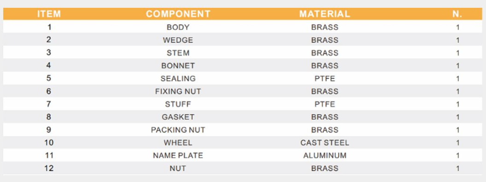Screen dimensions: 486x182
Task: Select the BODY component cell
Action: [178, 27]
